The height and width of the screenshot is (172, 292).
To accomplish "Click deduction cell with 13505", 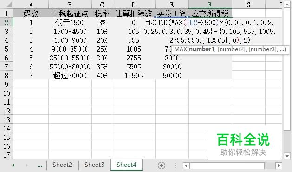I will coord(134,75).
